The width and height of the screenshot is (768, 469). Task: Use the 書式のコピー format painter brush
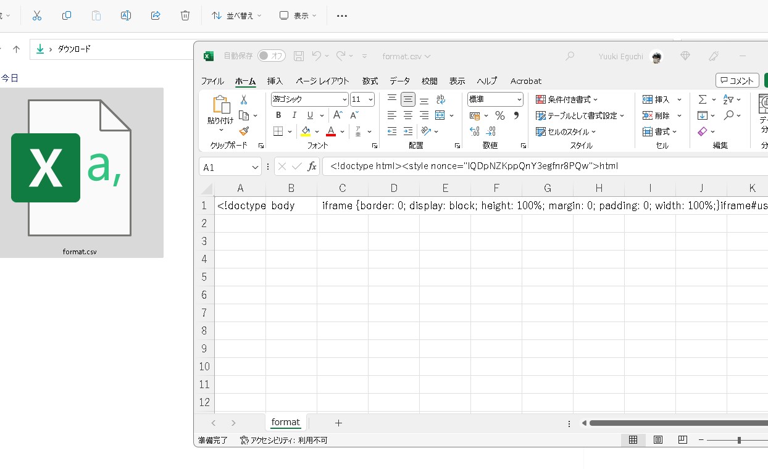[244, 131]
